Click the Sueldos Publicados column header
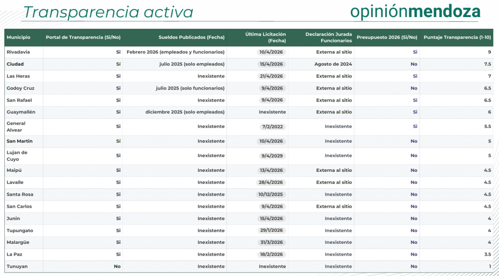The height and width of the screenshot is (276, 499). click(x=191, y=37)
